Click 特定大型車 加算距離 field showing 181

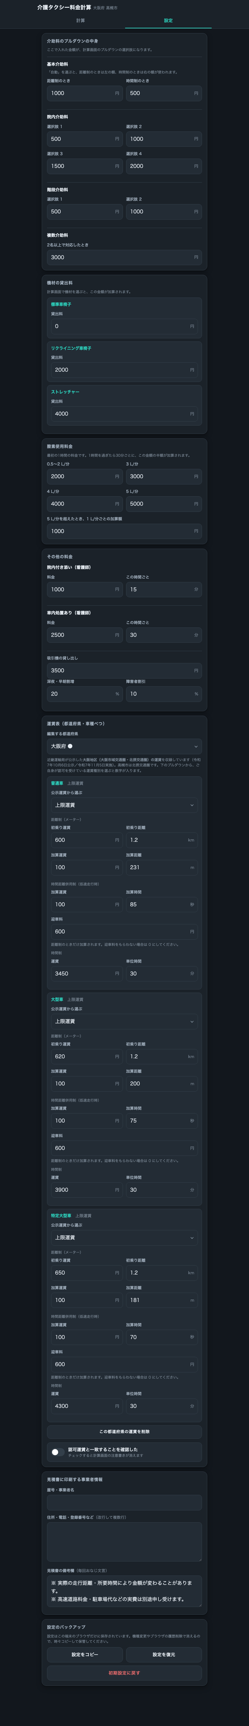[x=162, y=1300]
